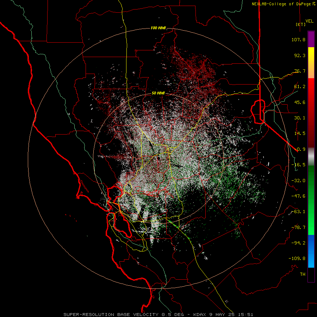
Task: Click the 100 NMI range ring label
Action: coord(158,28)
